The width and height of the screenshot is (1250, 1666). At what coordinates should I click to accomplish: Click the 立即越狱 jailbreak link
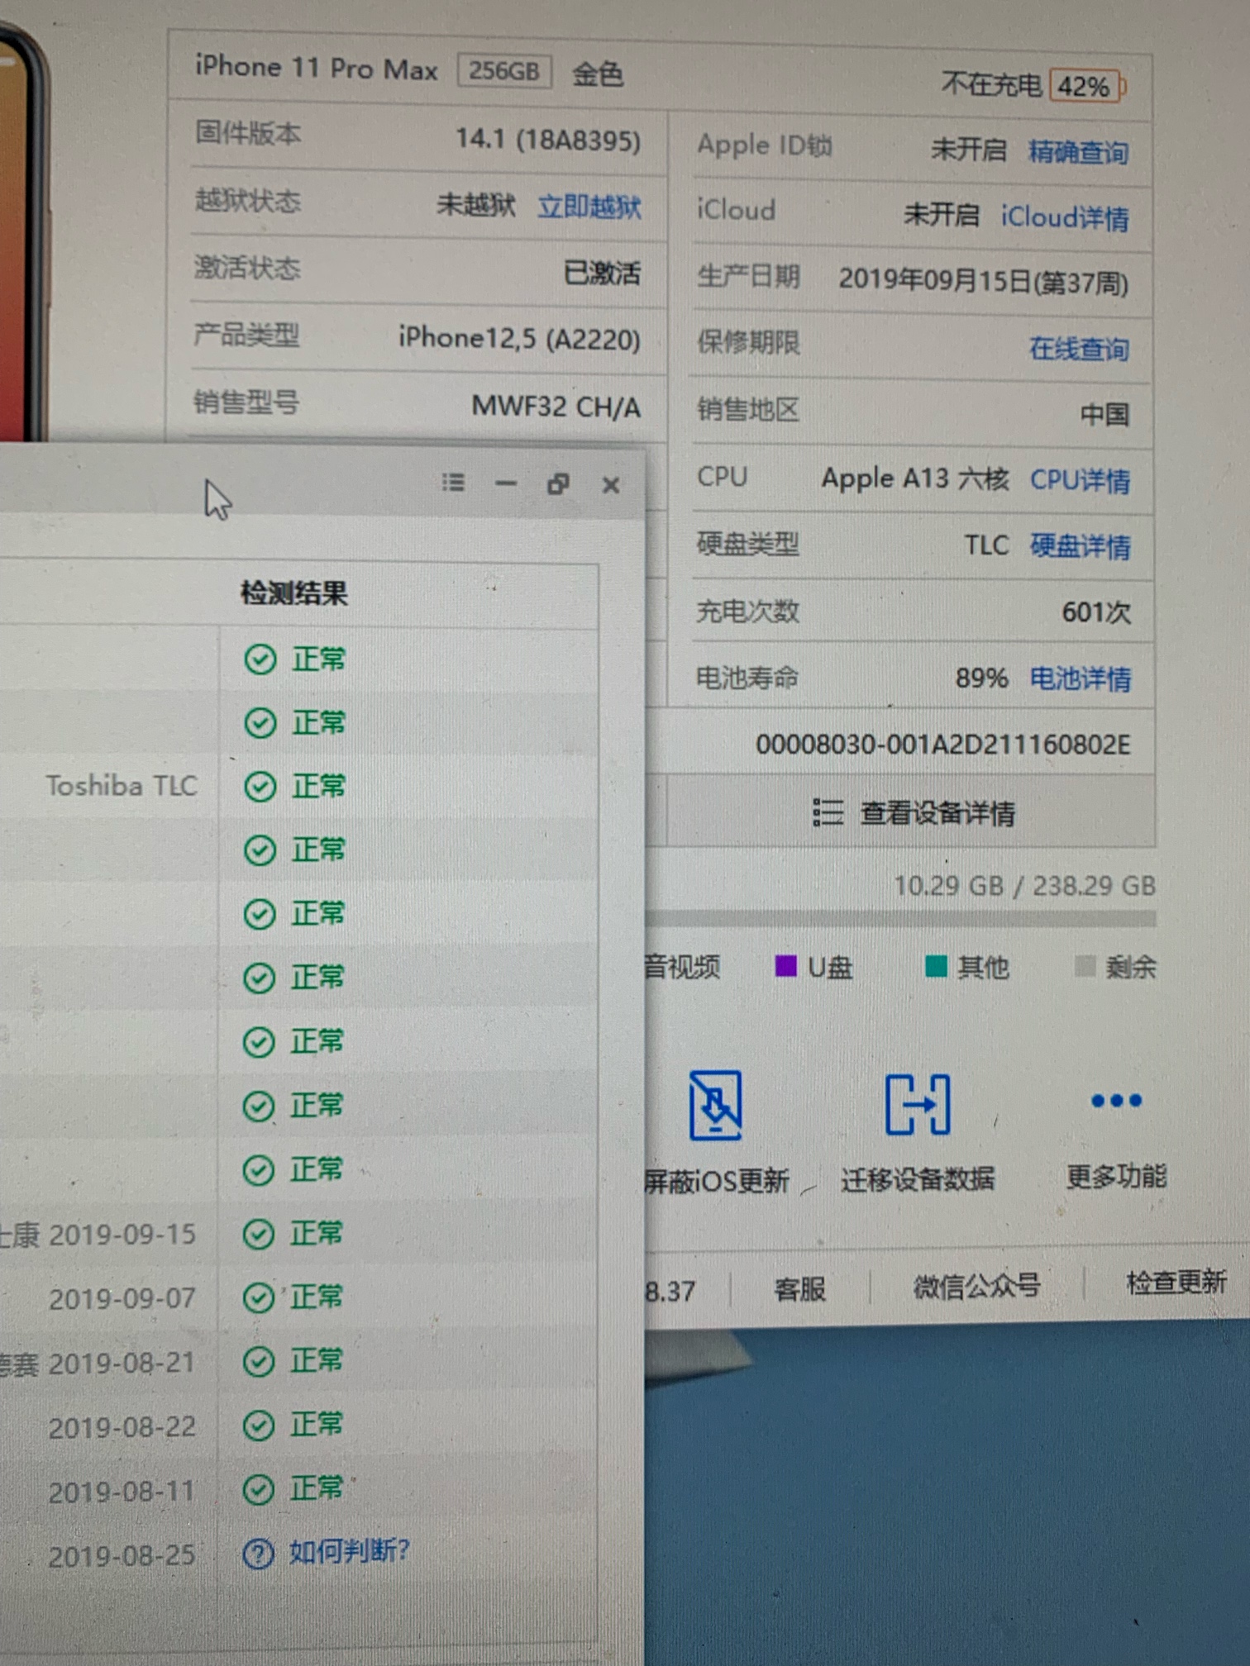[x=589, y=207]
